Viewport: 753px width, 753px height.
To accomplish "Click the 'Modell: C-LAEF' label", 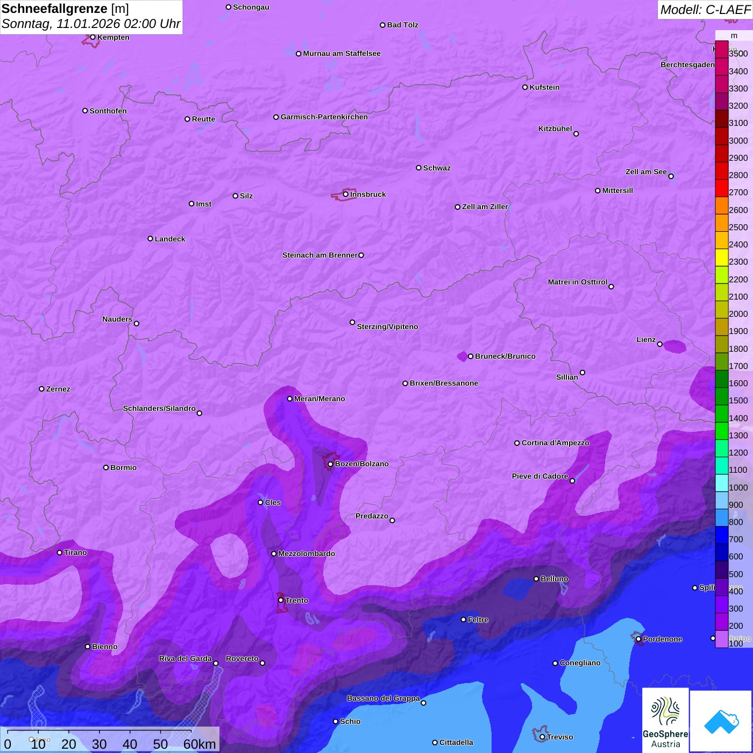I will pyautogui.click(x=705, y=10).
